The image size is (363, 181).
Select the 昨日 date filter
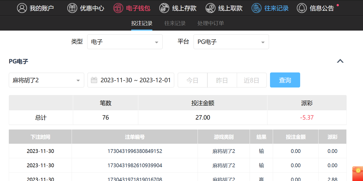(222, 80)
